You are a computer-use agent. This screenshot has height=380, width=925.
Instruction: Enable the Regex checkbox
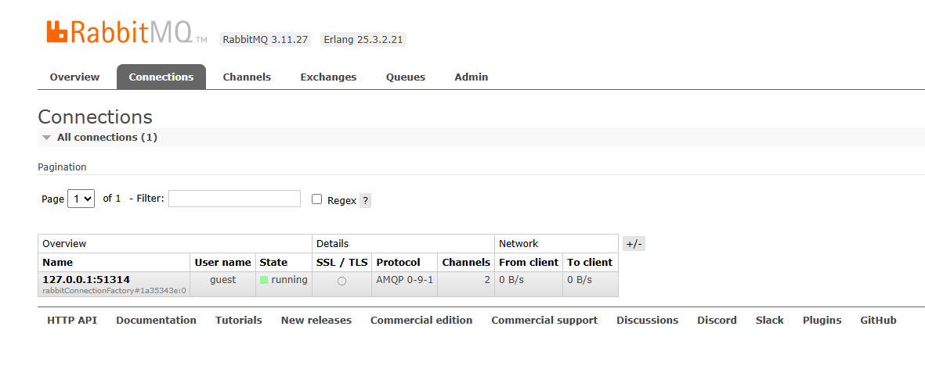tap(316, 199)
